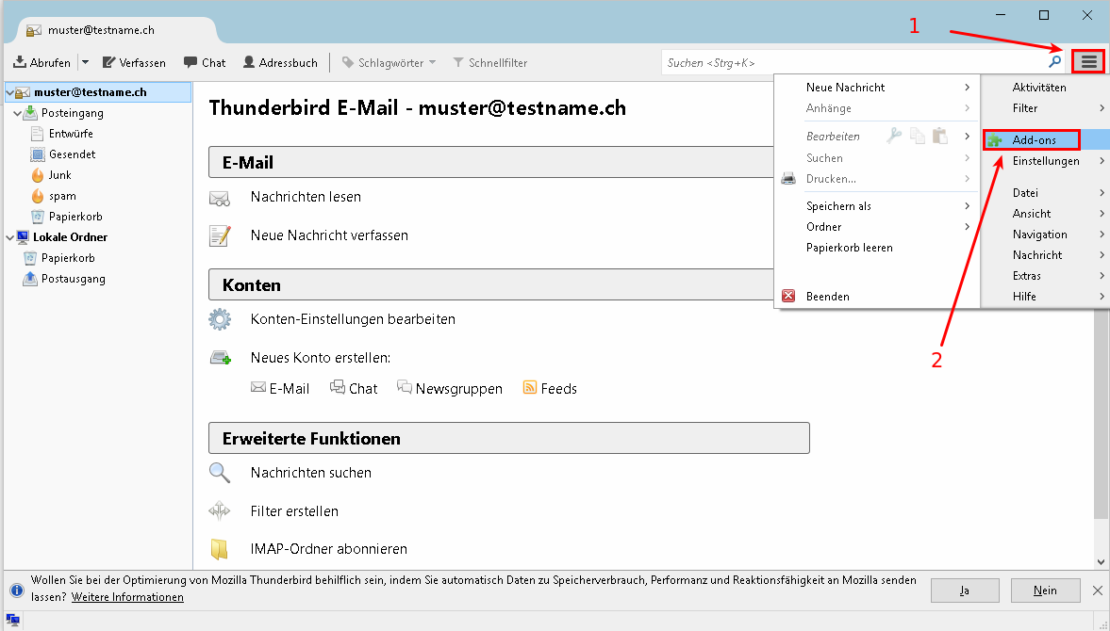Image resolution: width=1110 pixels, height=631 pixels.
Task: Click the status bar online connection icon
Action: click(13, 621)
